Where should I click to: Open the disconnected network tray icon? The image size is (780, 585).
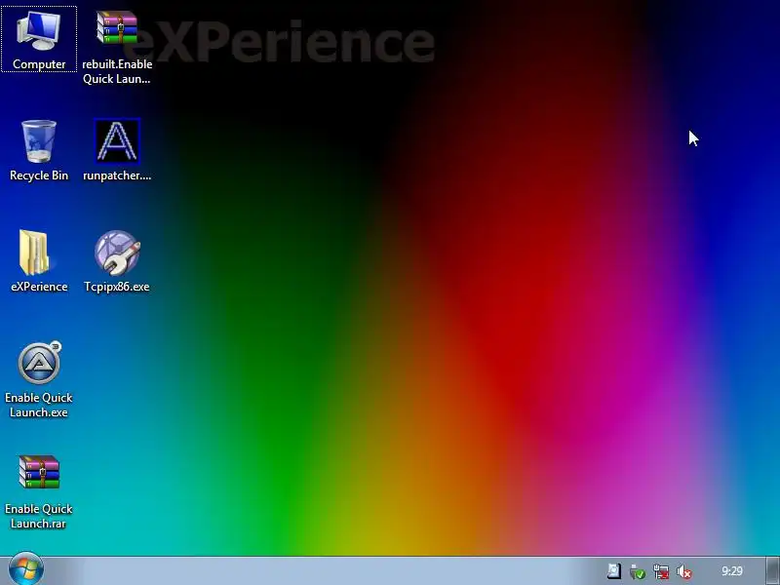point(661,571)
